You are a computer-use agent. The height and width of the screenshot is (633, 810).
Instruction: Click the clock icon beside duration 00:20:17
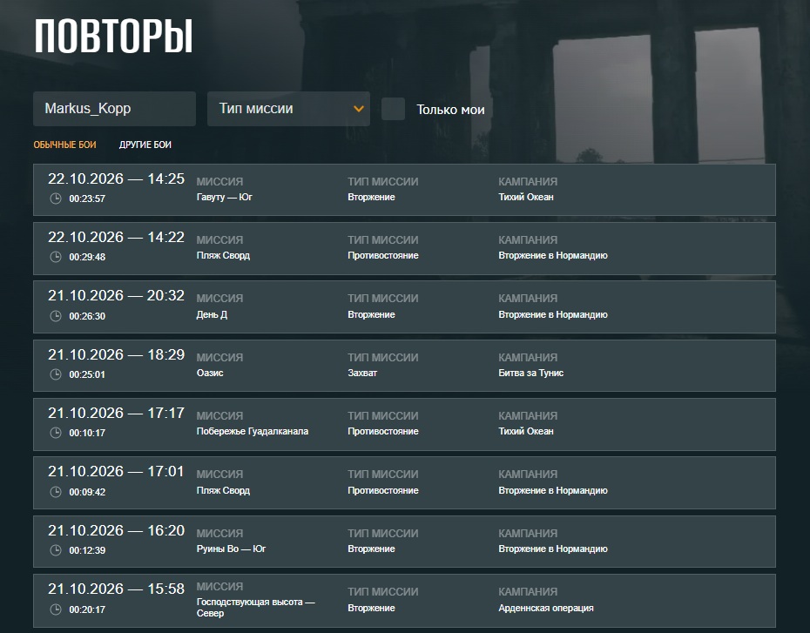(x=55, y=609)
